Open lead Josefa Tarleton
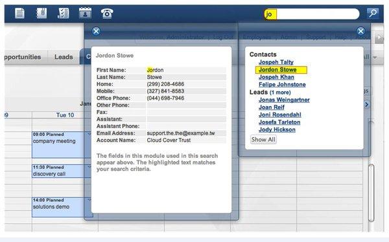This screenshot has height=242, width=389. coord(279,122)
